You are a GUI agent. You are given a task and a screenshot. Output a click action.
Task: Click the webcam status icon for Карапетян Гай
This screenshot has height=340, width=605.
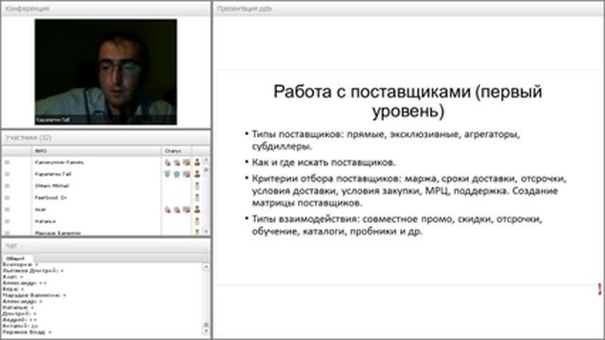(x=177, y=174)
